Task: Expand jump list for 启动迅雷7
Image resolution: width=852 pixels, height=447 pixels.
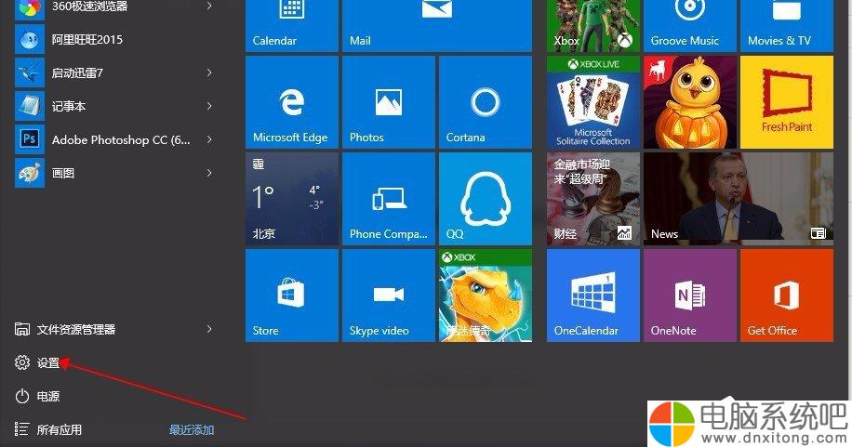Action: (209, 72)
